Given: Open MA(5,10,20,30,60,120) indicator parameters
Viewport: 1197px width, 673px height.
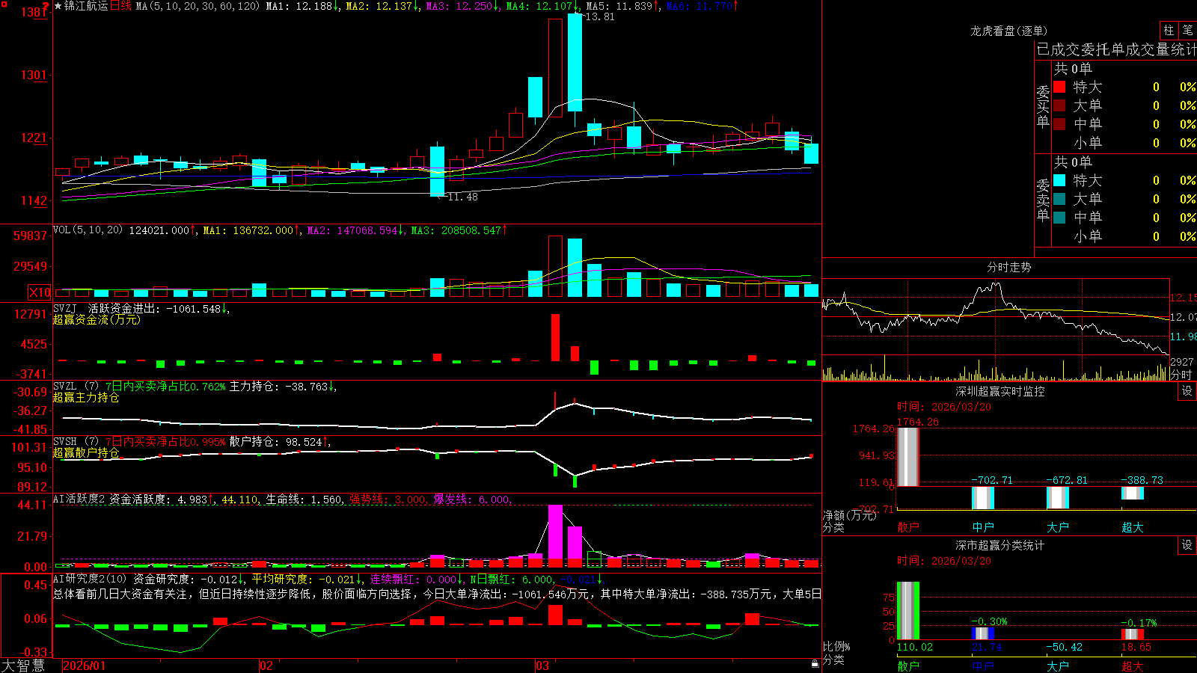Looking at the screenshot, I should coord(198,6).
